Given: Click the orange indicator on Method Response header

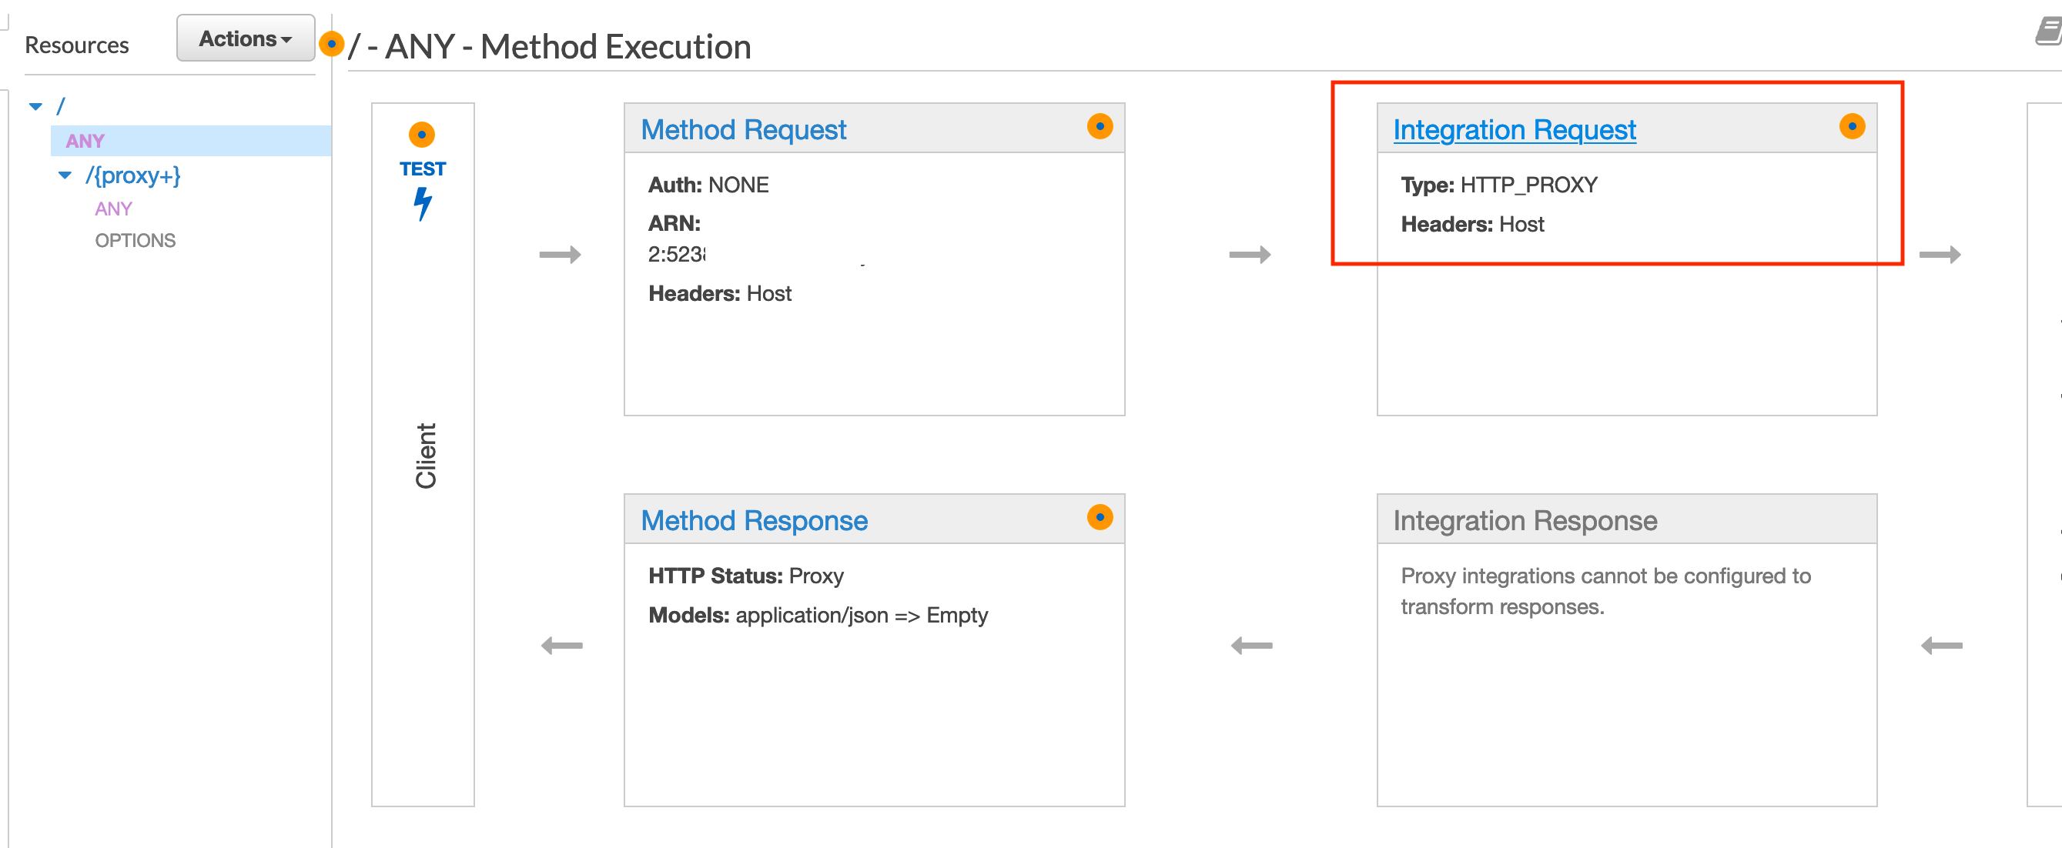Looking at the screenshot, I should [x=1101, y=517].
